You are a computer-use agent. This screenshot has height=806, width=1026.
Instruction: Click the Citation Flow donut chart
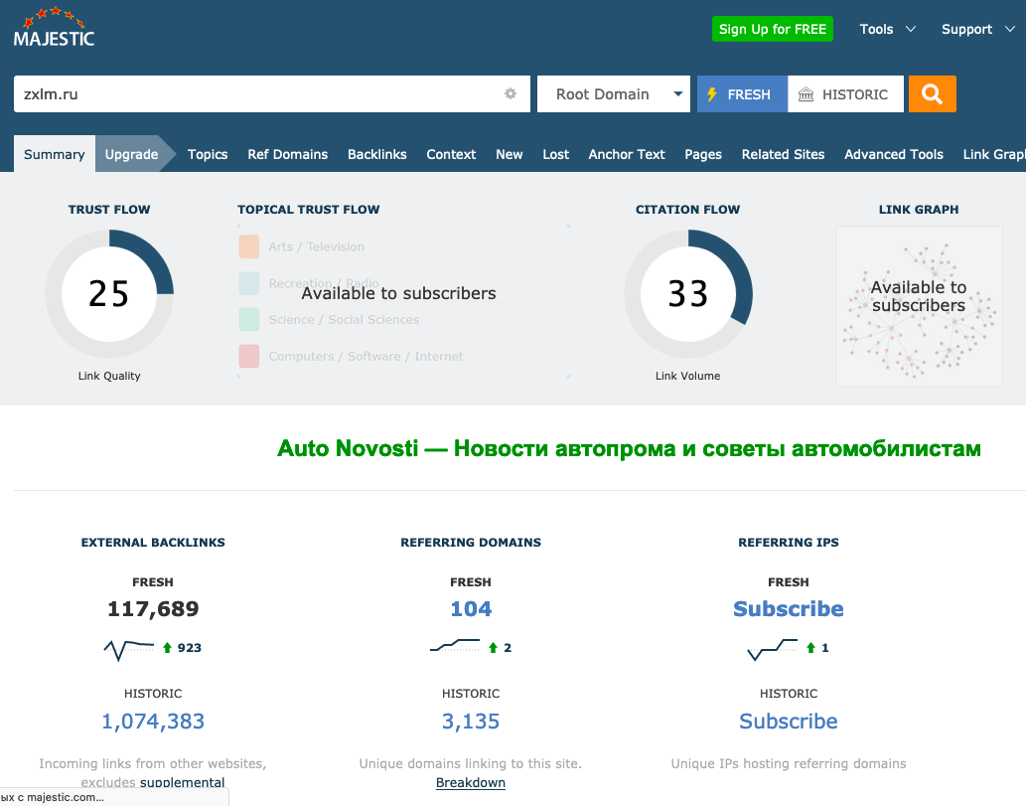[x=687, y=294]
